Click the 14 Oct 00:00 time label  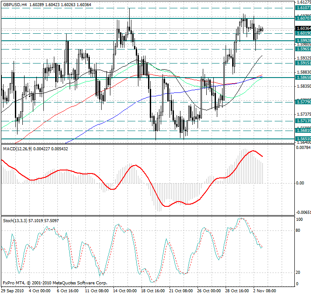[x=125, y=291]
